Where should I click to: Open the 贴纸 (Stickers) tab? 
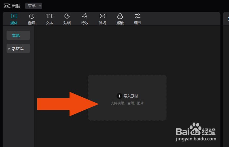coord(67,19)
